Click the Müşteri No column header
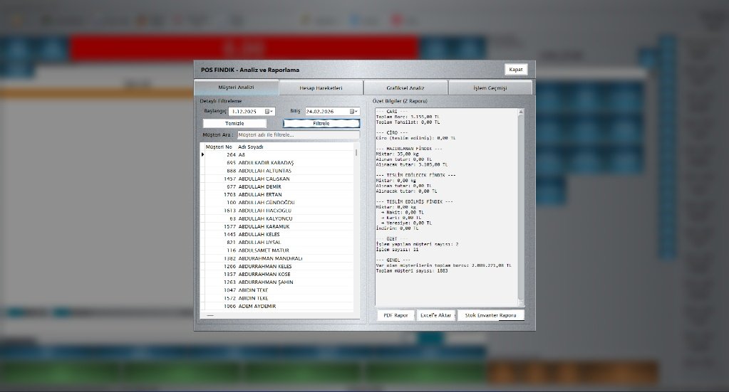The image size is (729, 392). click(219, 147)
